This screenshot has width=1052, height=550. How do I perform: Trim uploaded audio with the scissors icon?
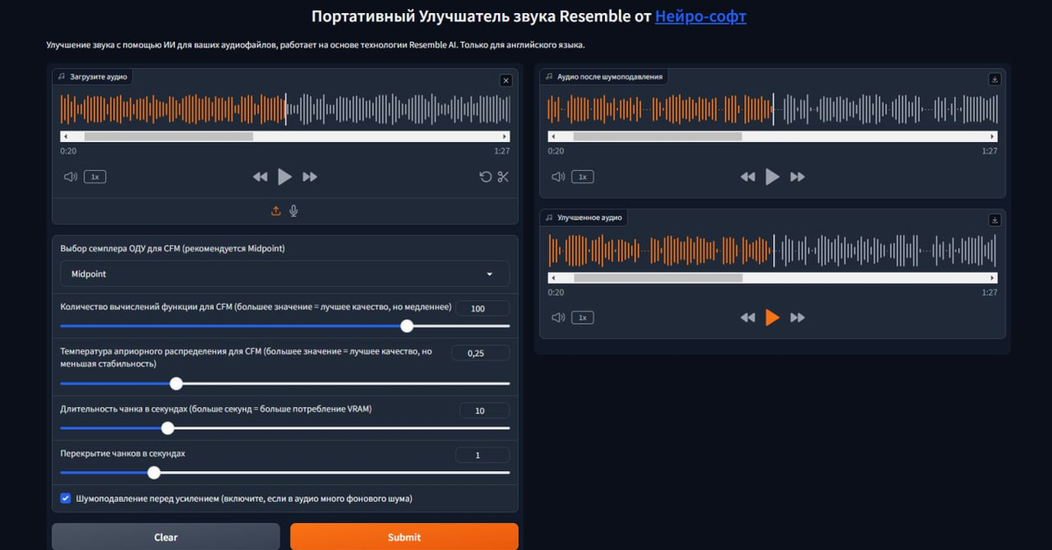[503, 177]
